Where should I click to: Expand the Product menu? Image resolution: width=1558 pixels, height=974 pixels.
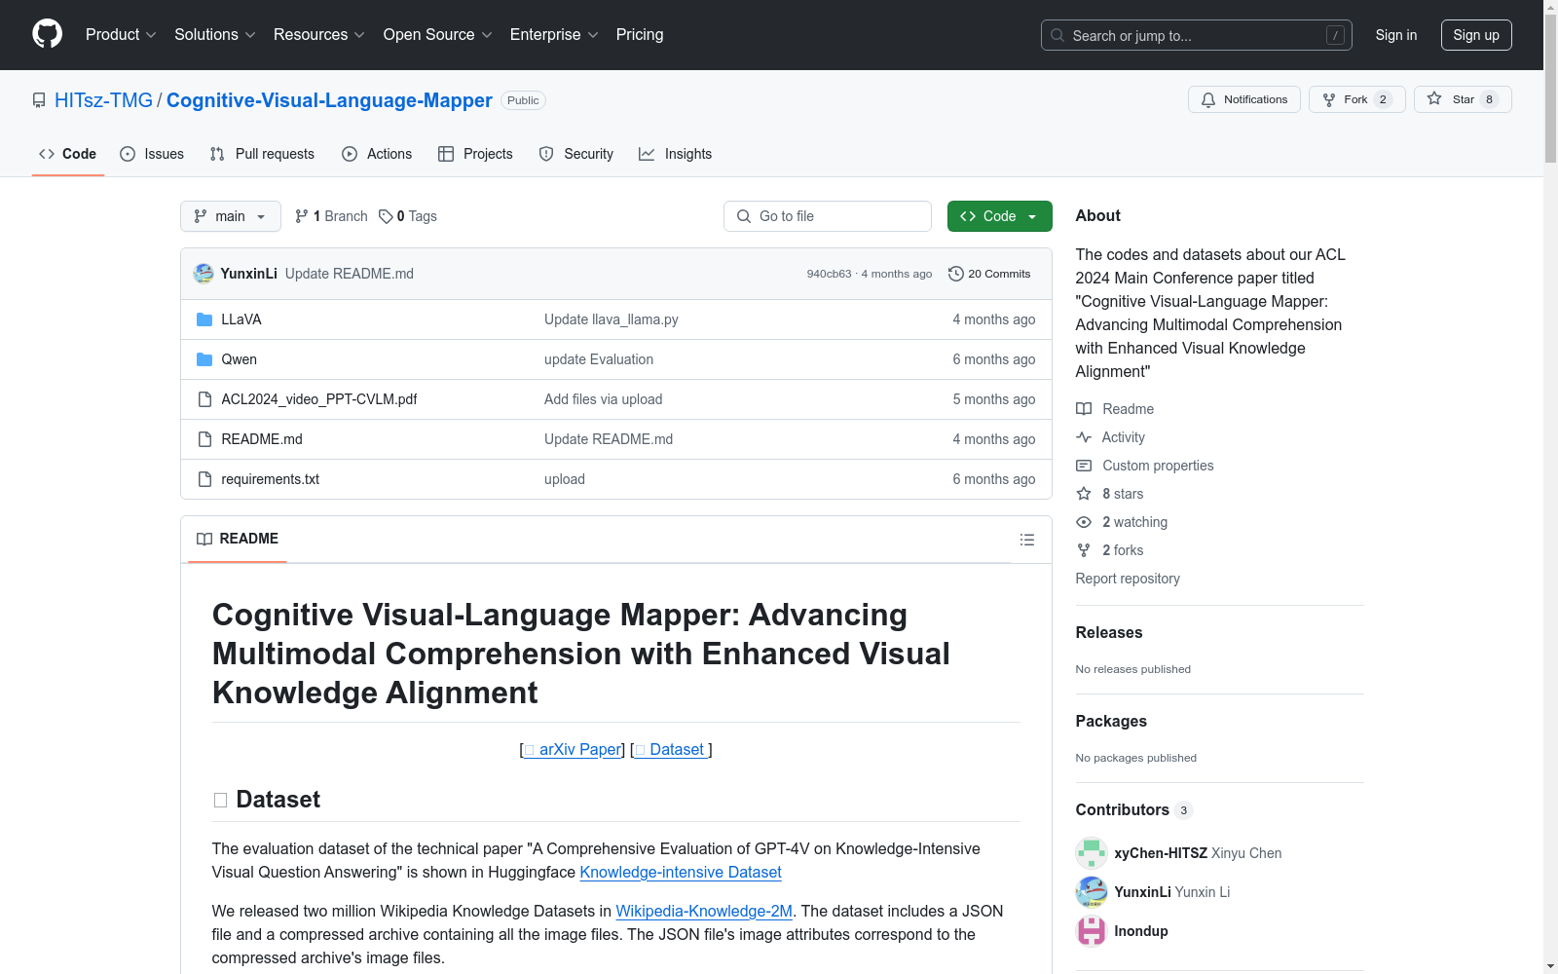tap(121, 34)
